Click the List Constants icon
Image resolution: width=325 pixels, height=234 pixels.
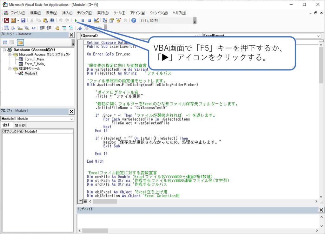coord(13,28)
